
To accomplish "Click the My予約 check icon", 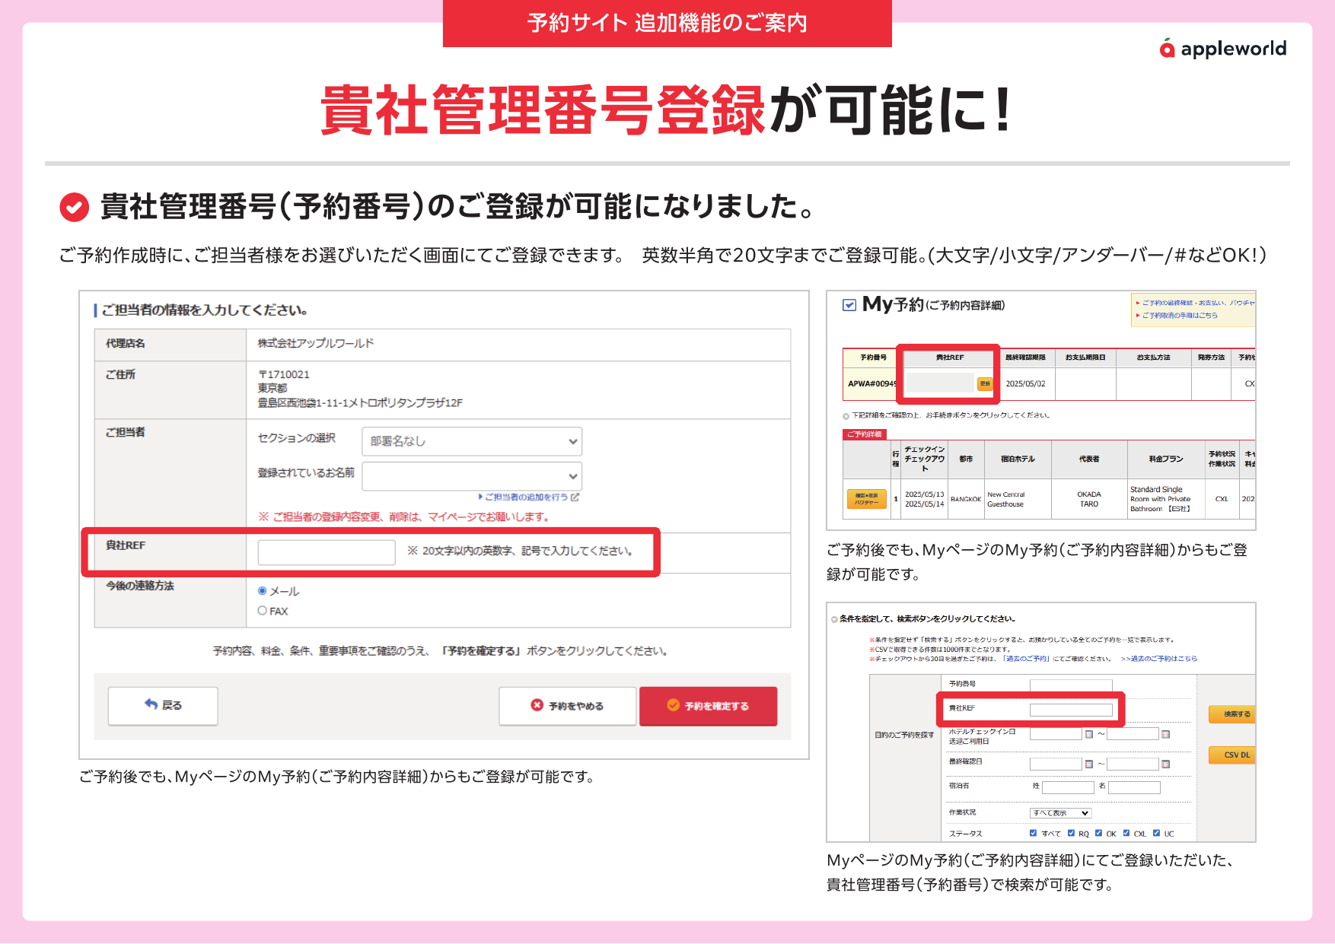I will point(849,305).
